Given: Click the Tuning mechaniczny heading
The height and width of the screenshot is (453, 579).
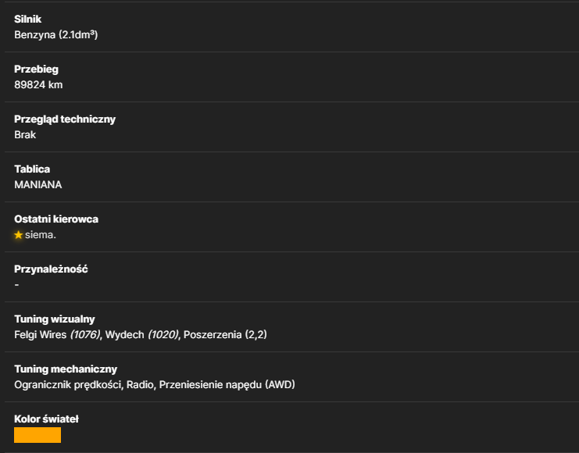Looking at the screenshot, I should click(66, 369).
